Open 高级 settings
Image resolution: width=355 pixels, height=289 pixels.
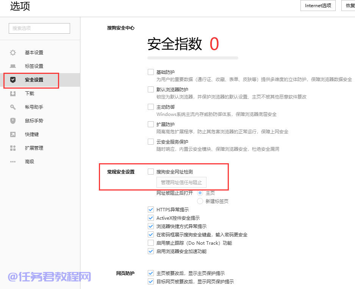pos(30,162)
